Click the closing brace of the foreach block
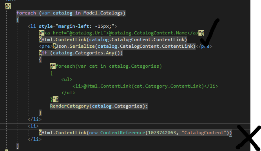The height and width of the screenshot is (151, 261). (18, 146)
